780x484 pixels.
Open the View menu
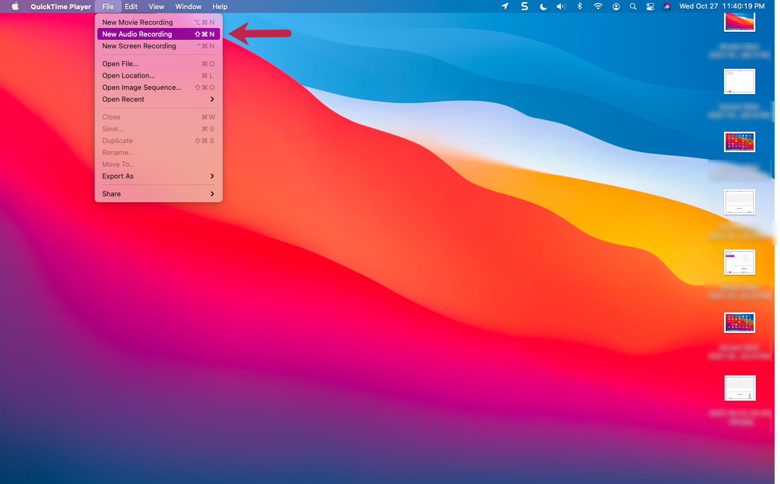click(x=156, y=6)
